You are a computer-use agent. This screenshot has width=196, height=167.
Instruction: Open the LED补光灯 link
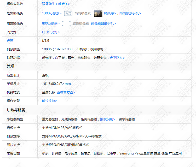(51, 32)
